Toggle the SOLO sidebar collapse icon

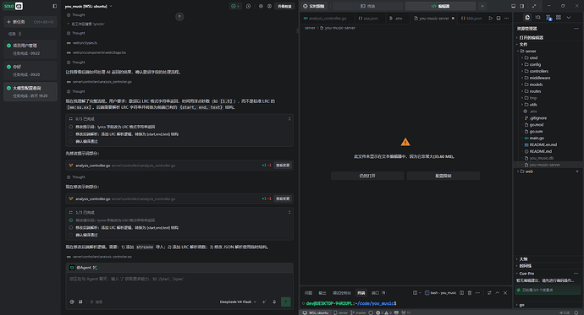point(55,6)
